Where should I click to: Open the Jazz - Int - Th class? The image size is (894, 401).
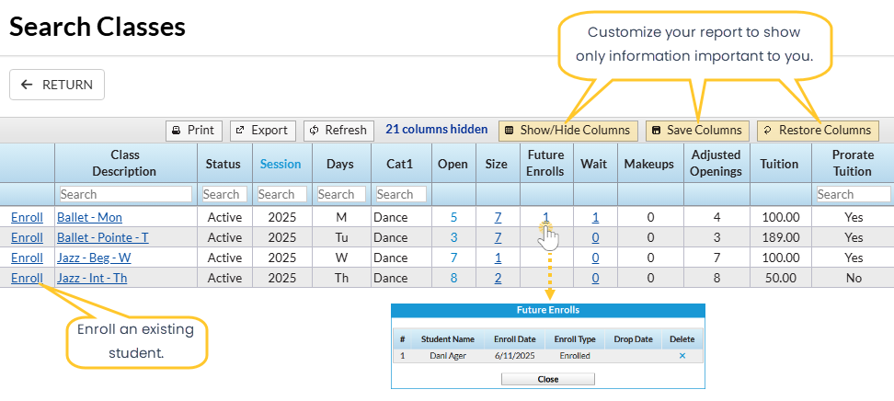click(92, 279)
